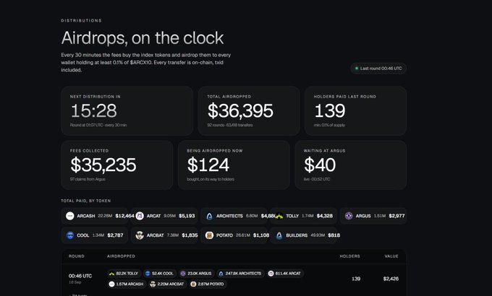The width and height of the screenshot is (492, 296).
Task: Click the BUILDERS token icon in totals
Action: [279, 235]
